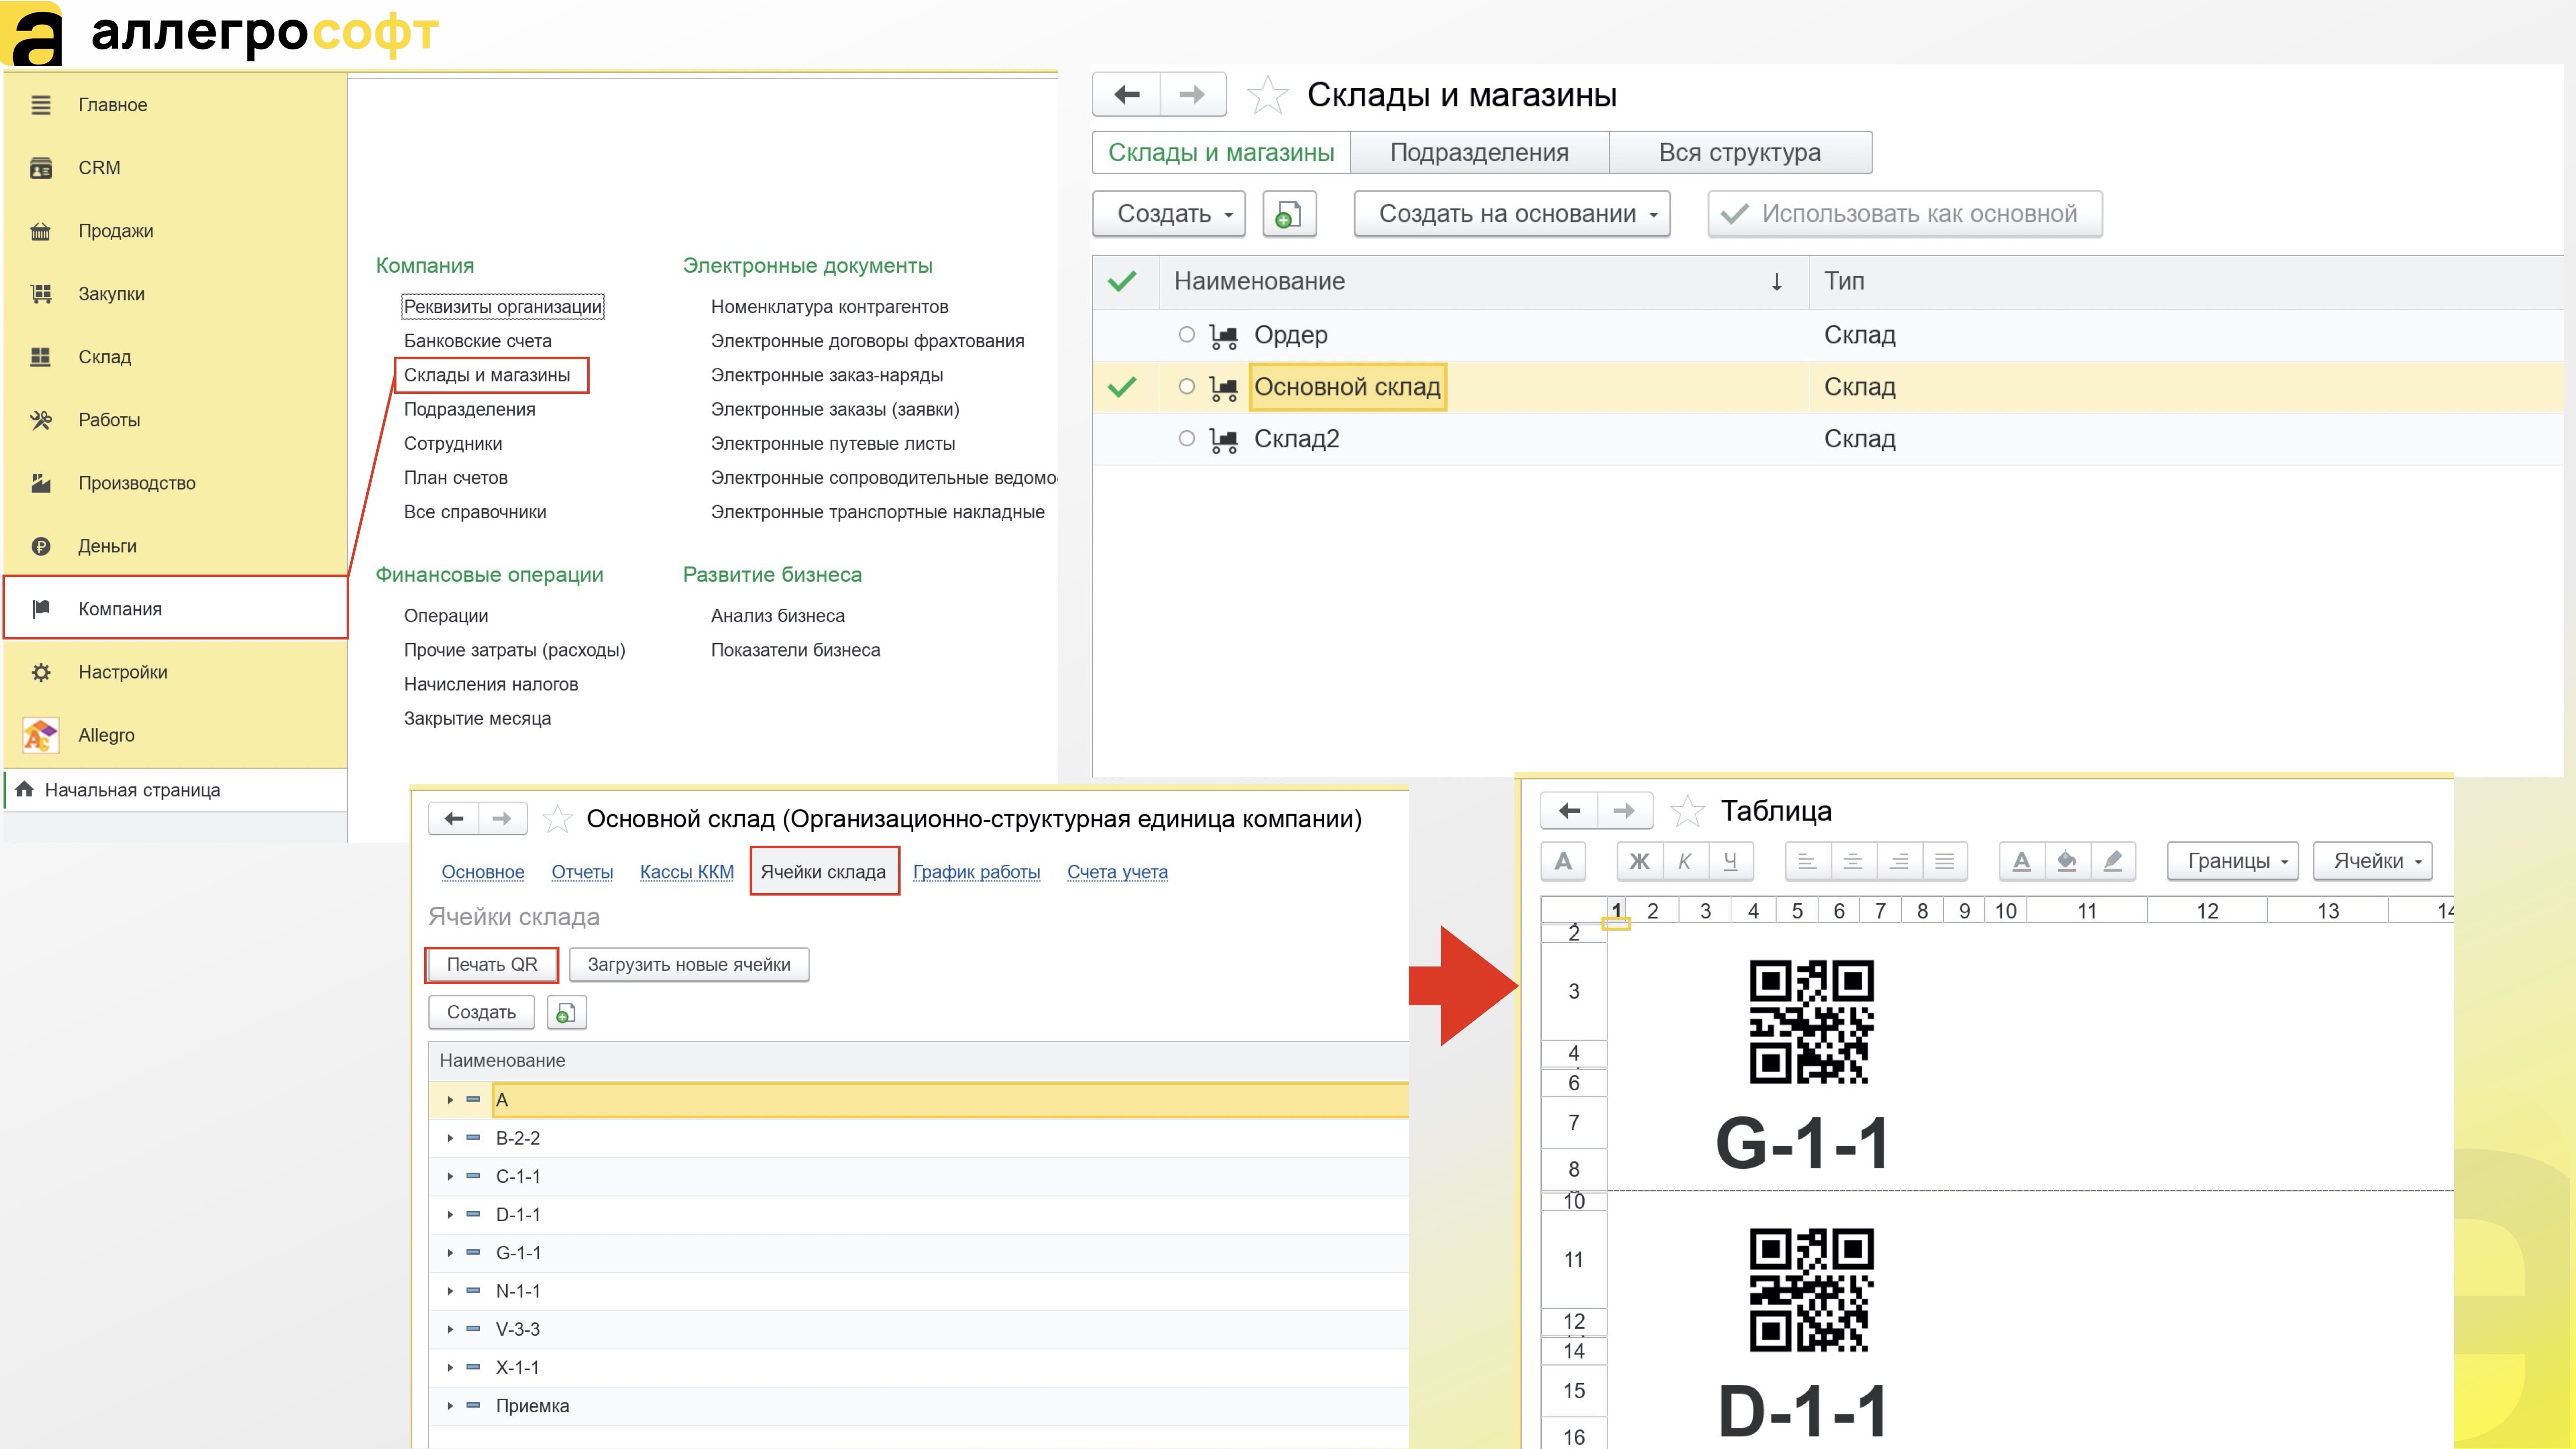Apply center text alignment in Таблица toolbar
Viewport: 2576px width, 1449px height.
(x=1852, y=861)
